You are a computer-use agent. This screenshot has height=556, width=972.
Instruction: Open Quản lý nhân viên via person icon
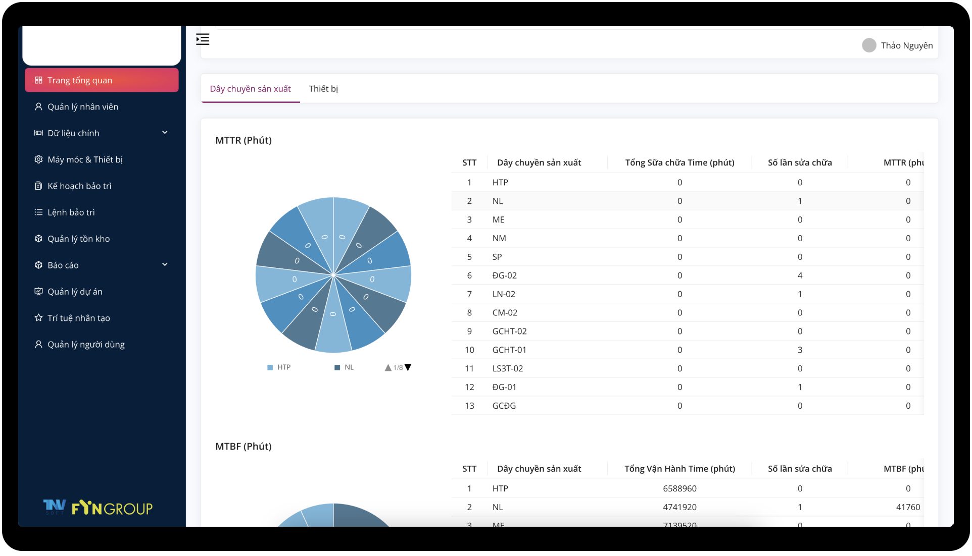[38, 106]
